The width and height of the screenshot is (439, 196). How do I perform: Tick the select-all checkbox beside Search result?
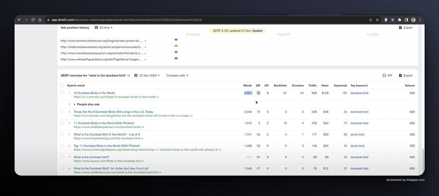tap(62, 86)
